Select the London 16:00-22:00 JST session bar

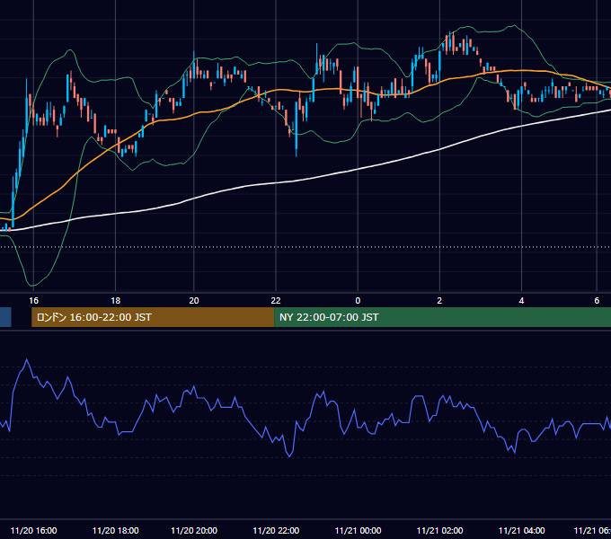(x=153, y=317)
